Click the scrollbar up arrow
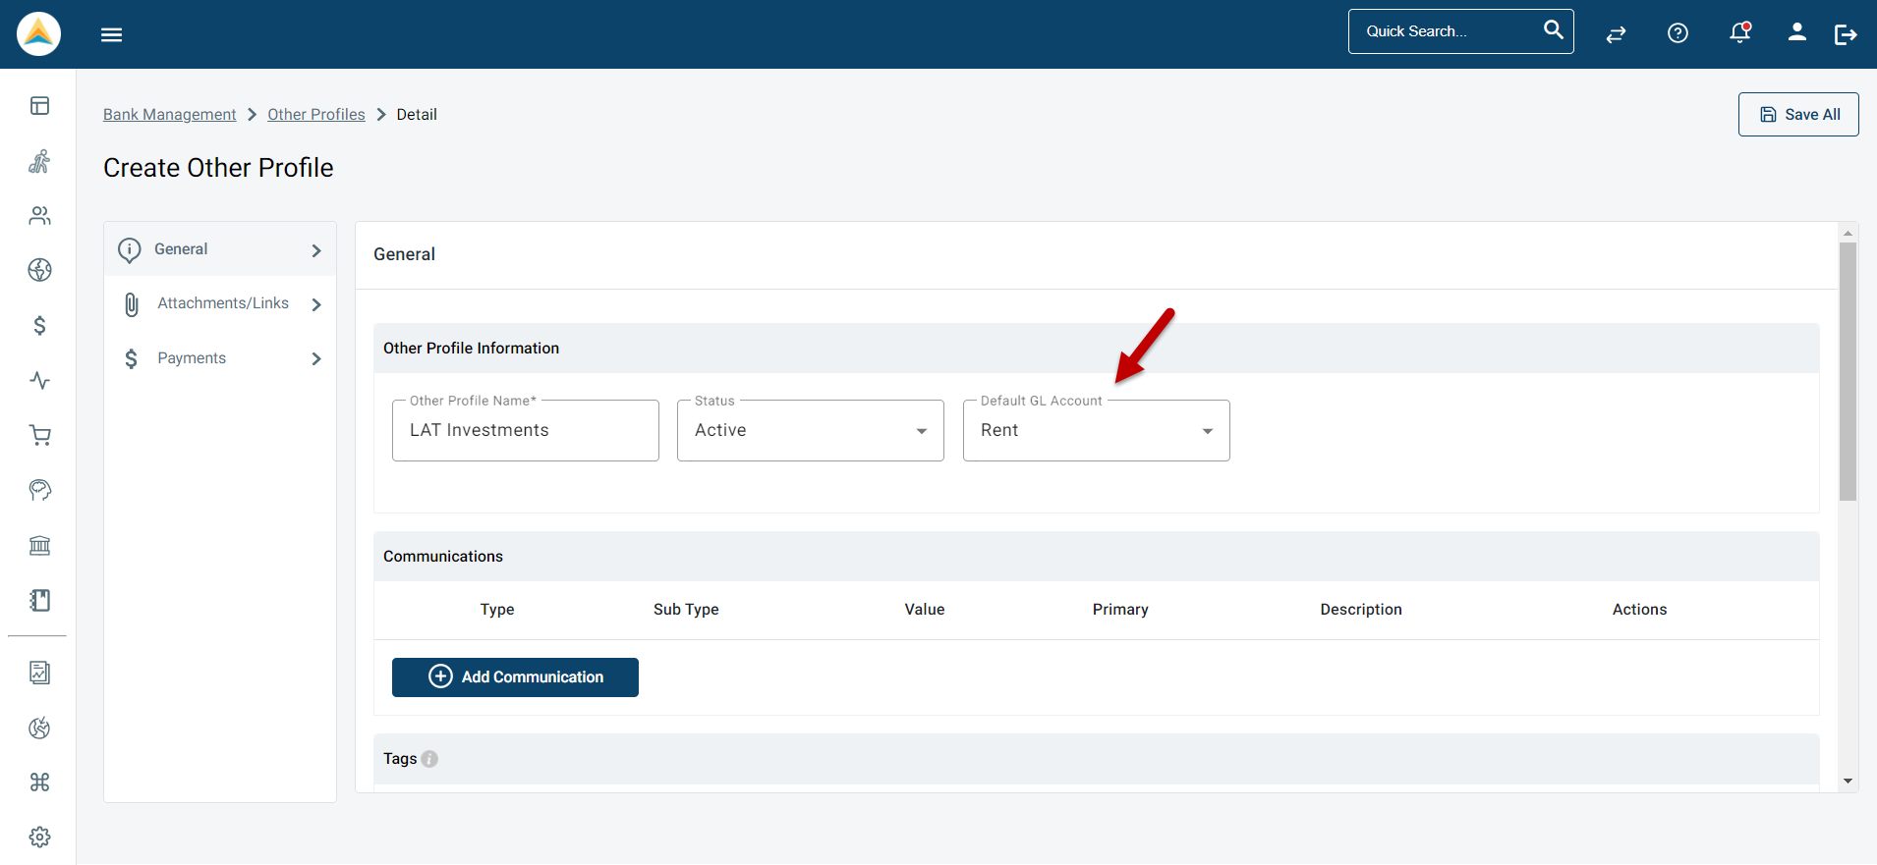 click(x=1848, y=233)
